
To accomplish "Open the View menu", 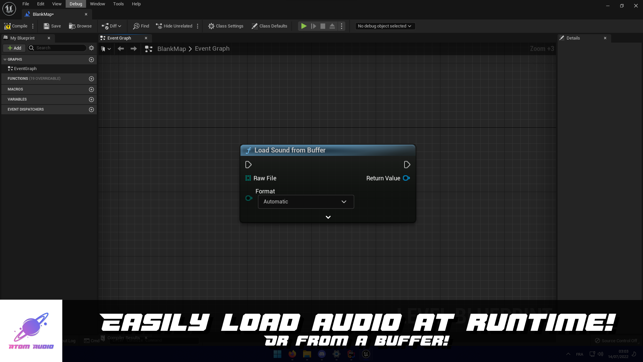I will click(x=57, y=4).
